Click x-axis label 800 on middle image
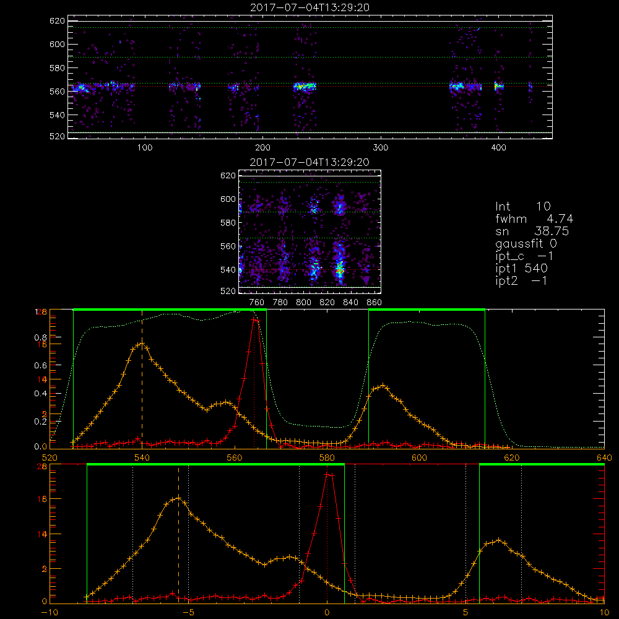Viewport: 619px width, 619px height. click(304, 303)
